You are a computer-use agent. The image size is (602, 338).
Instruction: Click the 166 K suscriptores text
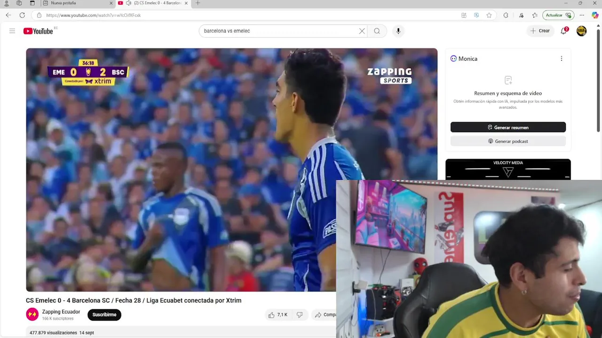[x=58, y=319]
